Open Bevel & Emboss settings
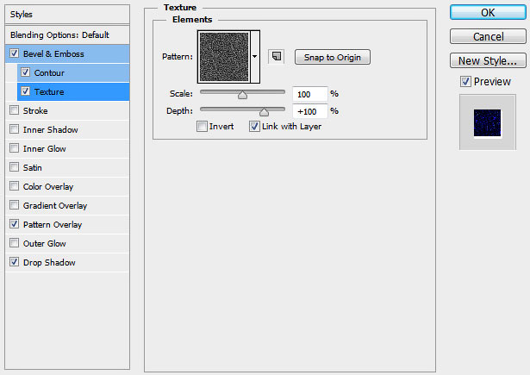This screenshot has width=530, height=375. coord(53,53)
